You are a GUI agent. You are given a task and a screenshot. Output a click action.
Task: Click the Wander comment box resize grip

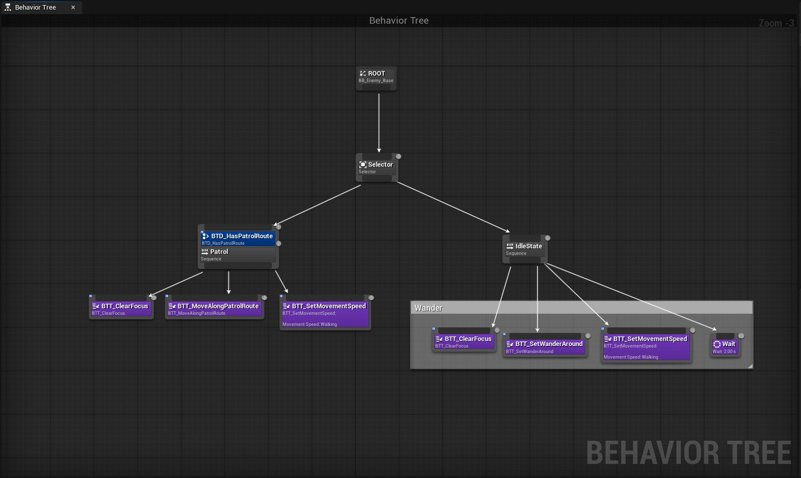(750, 366)
